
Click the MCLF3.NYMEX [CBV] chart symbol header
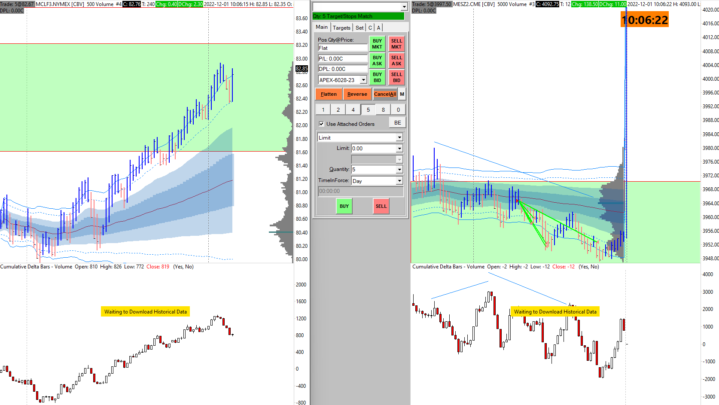[x=60, y=4]
